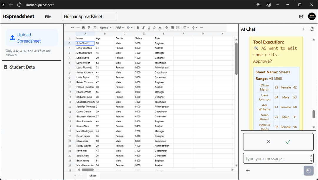Open chat history clock icon
The height and width of the screenshot is (180, 318).
coord(312,29)
